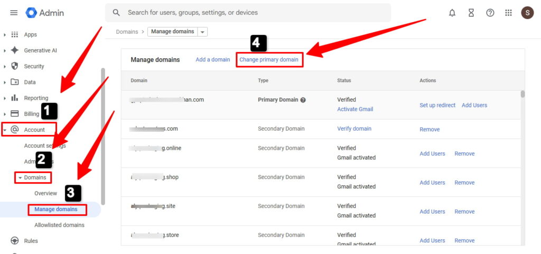The width and height of the screenshot is (541, 254).
Task: Click the Primary Domain help icon
Action: (303, 100)
